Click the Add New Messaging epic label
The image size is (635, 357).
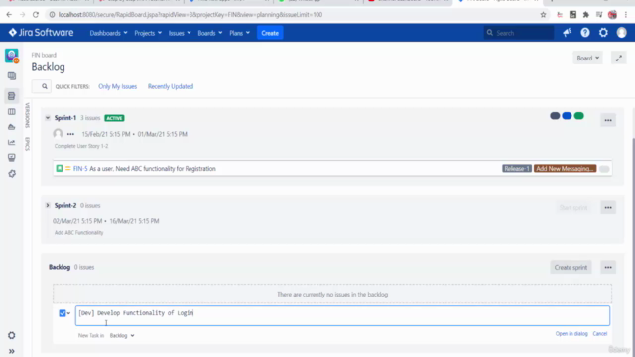[565, 168]
